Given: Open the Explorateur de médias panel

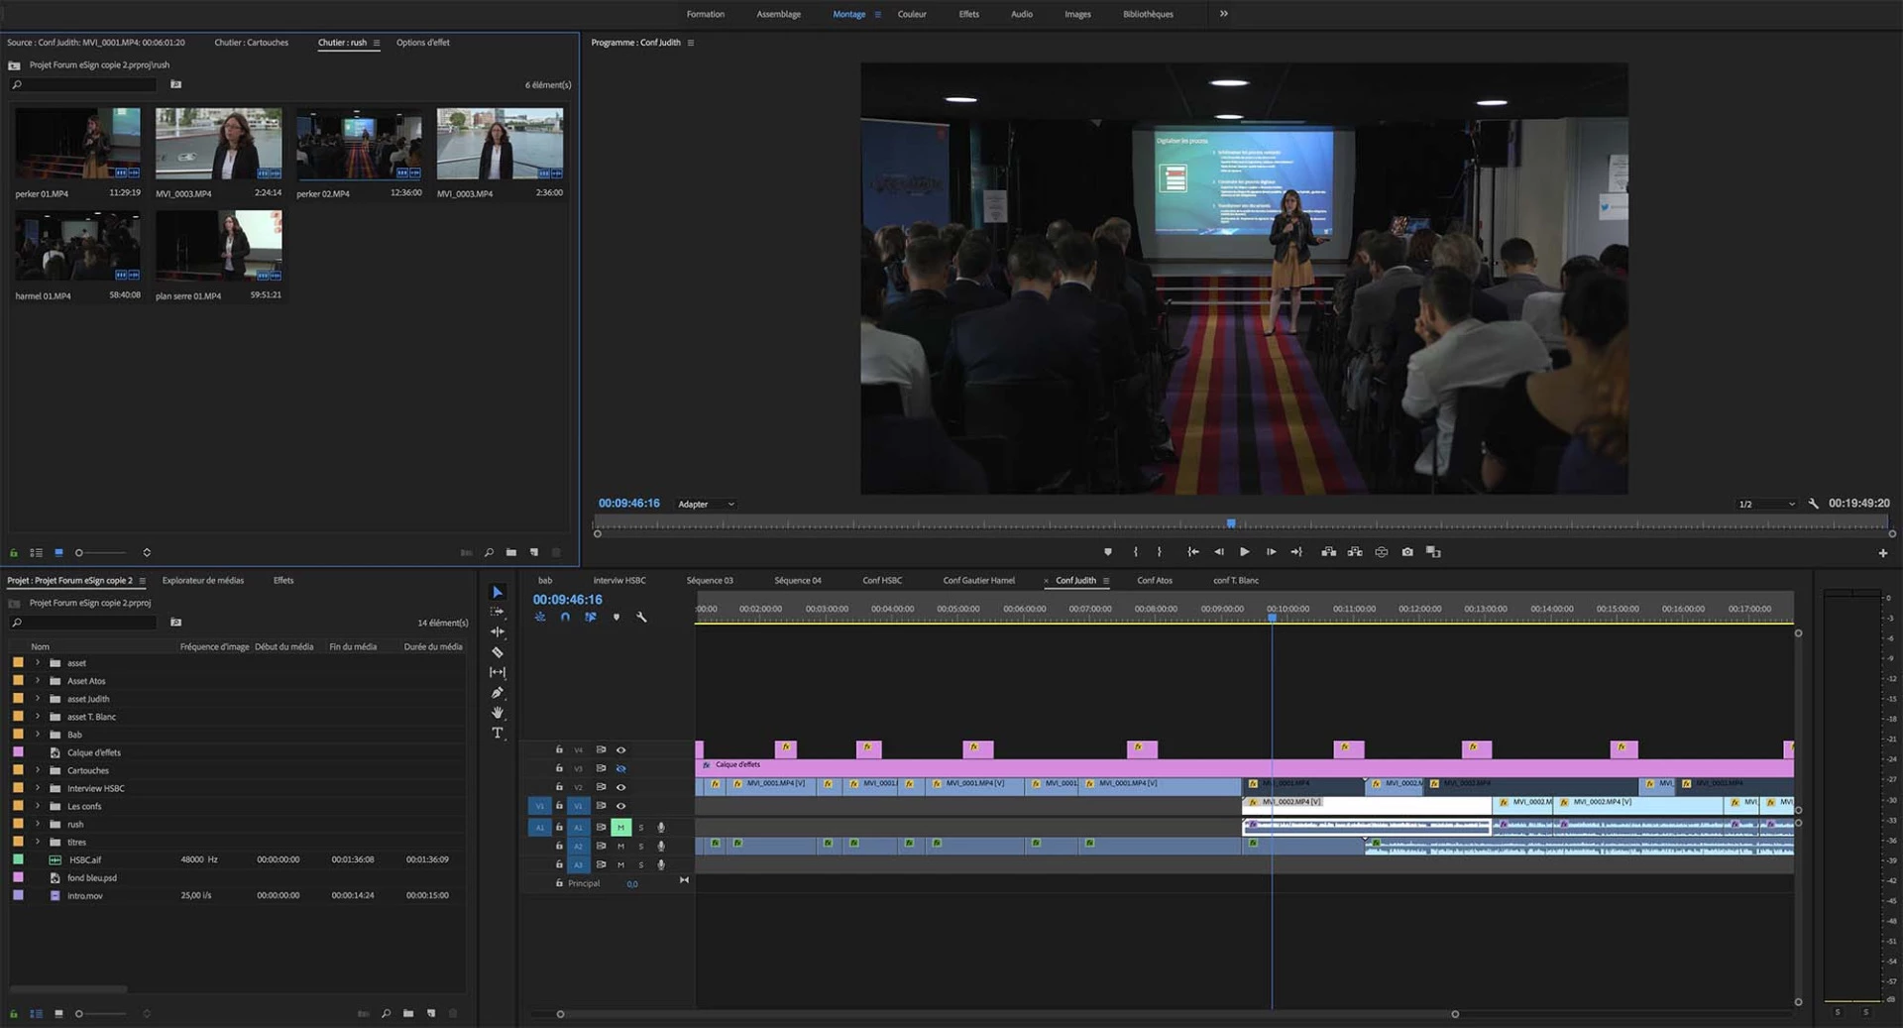Looking at the screenshot, I should tap(202, 581).
